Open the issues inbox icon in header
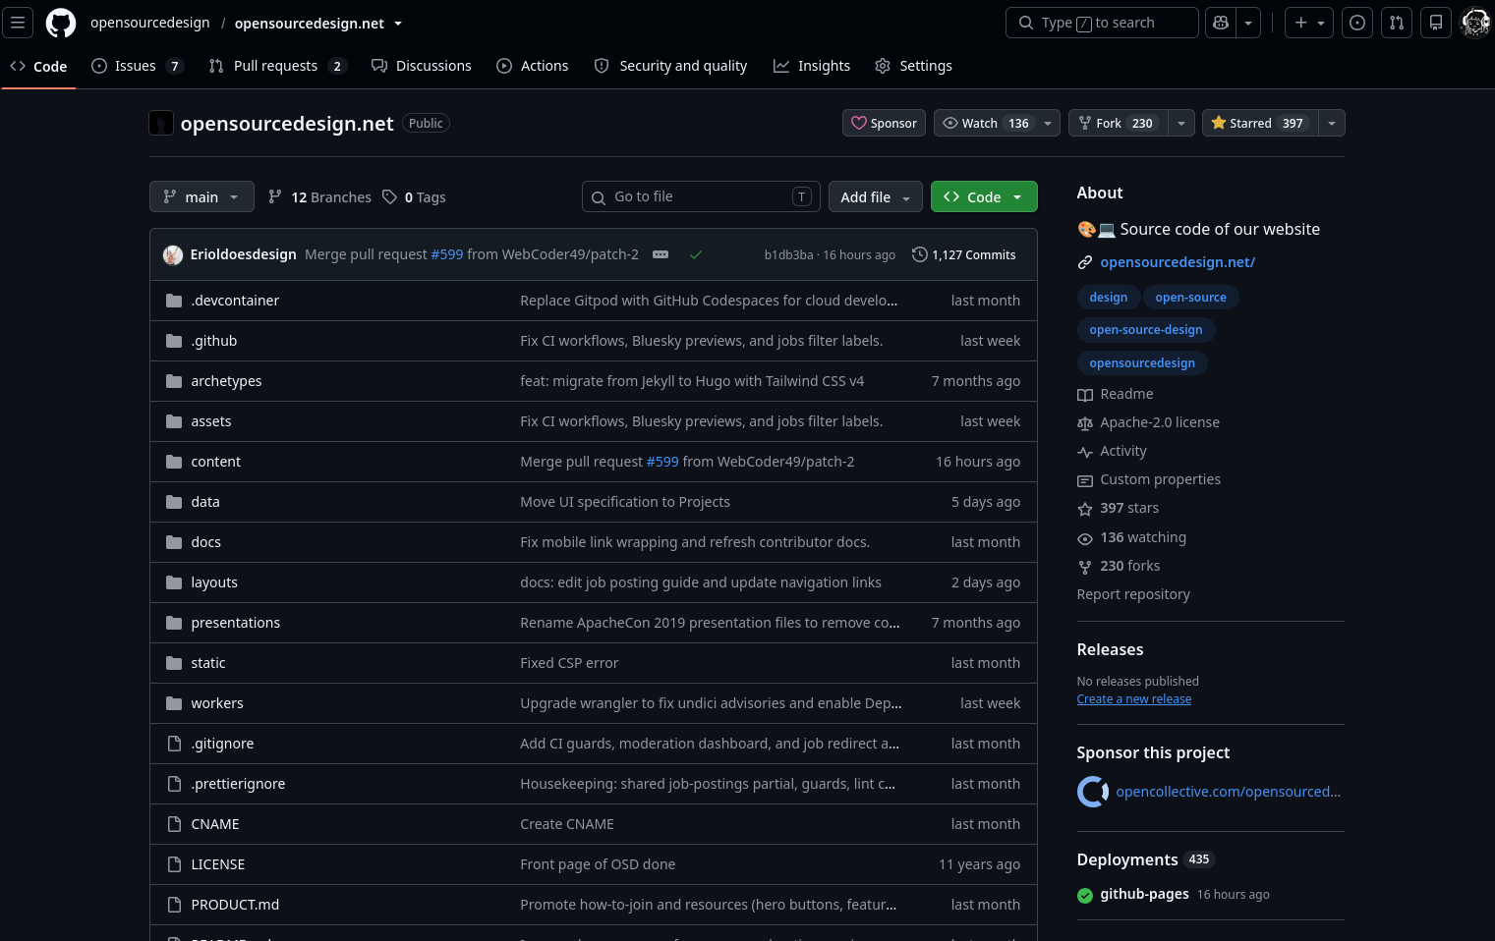Screen dimensions: 1495x941 tap(1357, 23)
